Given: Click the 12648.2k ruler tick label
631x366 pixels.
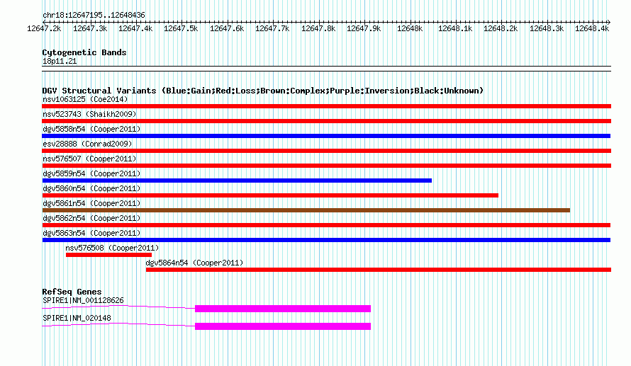Looking at the screenshot, I should click(x=501, y=28).
